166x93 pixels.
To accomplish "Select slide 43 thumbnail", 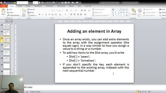I will tap(6, 26).
